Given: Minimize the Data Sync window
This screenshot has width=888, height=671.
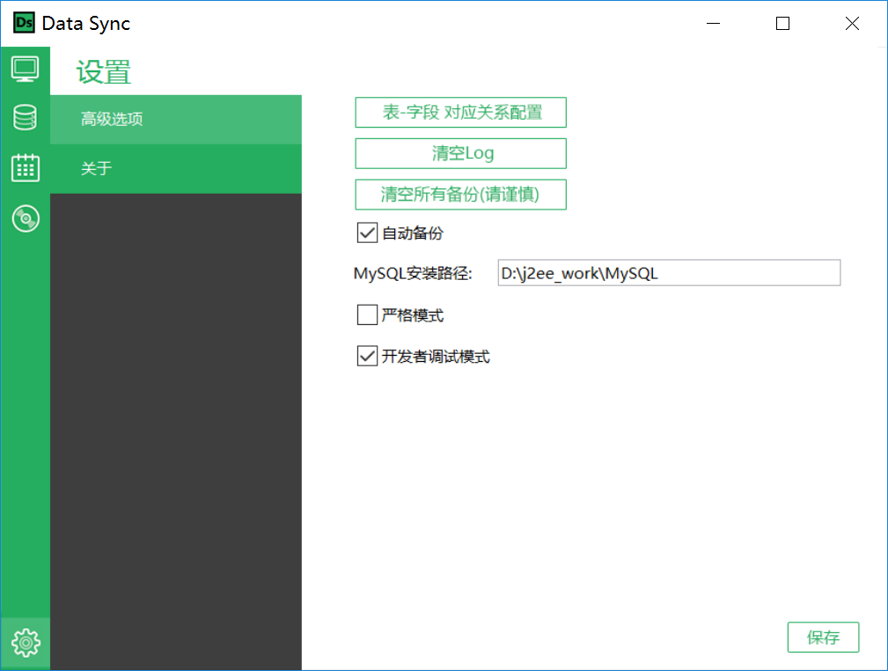Looking at the screenshot, I should point(713,24).
